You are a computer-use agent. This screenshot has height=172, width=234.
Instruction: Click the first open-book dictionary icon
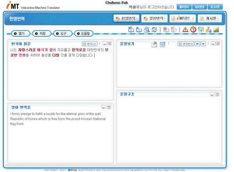pos(131,29)
